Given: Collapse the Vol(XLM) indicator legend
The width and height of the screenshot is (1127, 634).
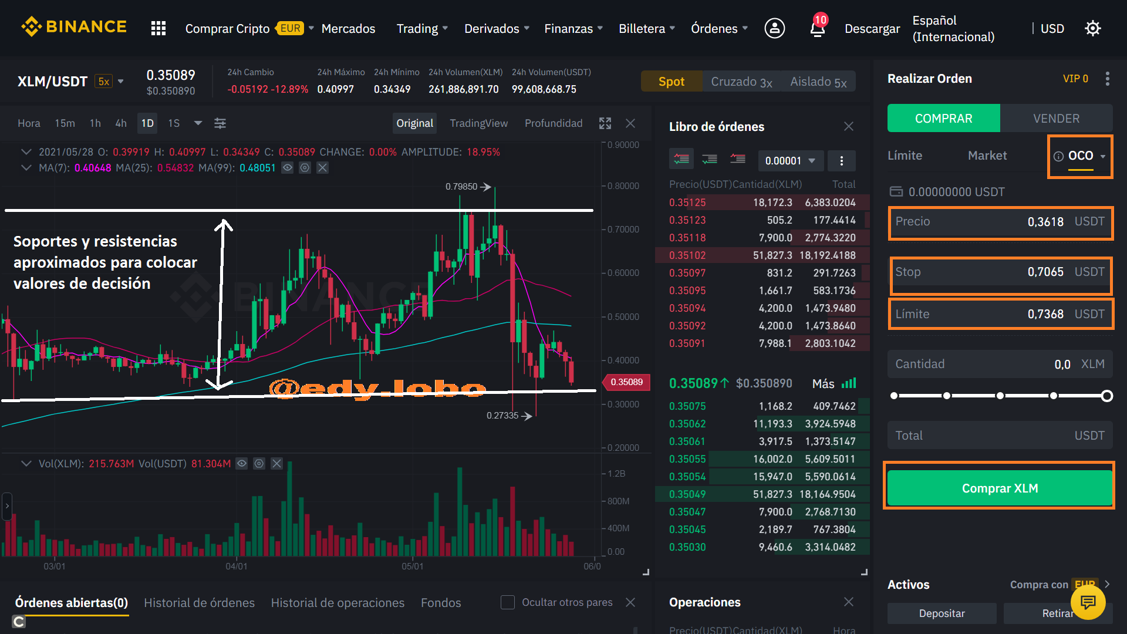Looking at the screenshot, I should point(26,464).
